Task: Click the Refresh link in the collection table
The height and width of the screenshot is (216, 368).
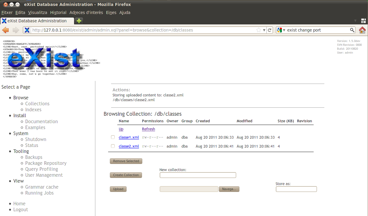Action: (148, 129)
